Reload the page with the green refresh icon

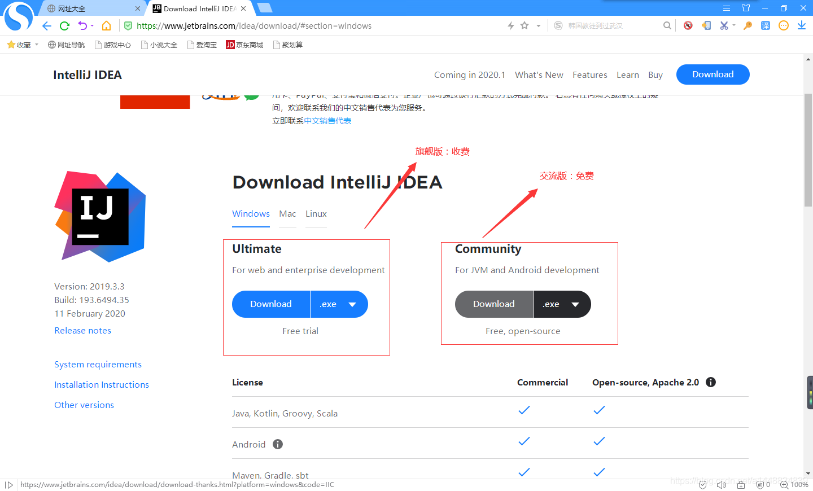pyautogui.click(x=64, y=26)
